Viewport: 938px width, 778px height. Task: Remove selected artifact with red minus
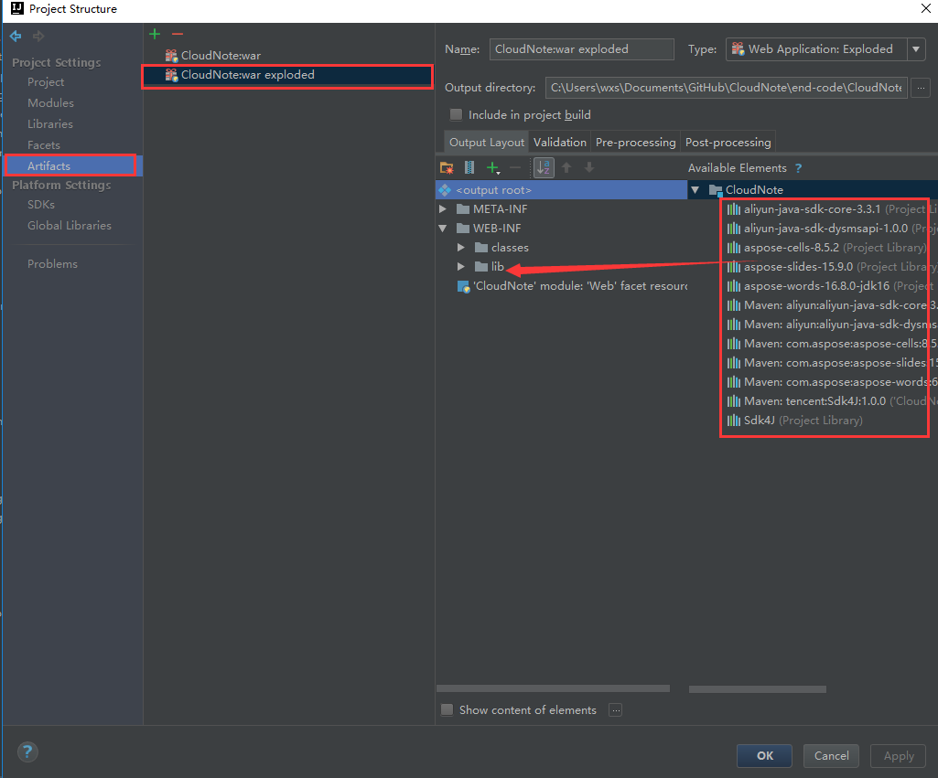point(177,34)
